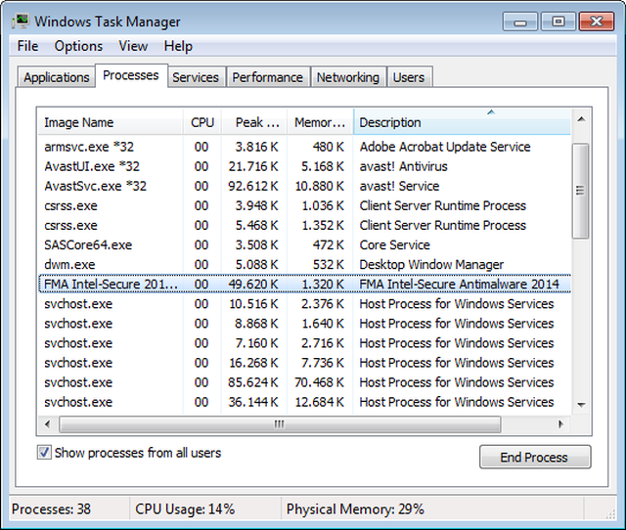Click Processes: 38 in status bar

click(x=51, y=508)
